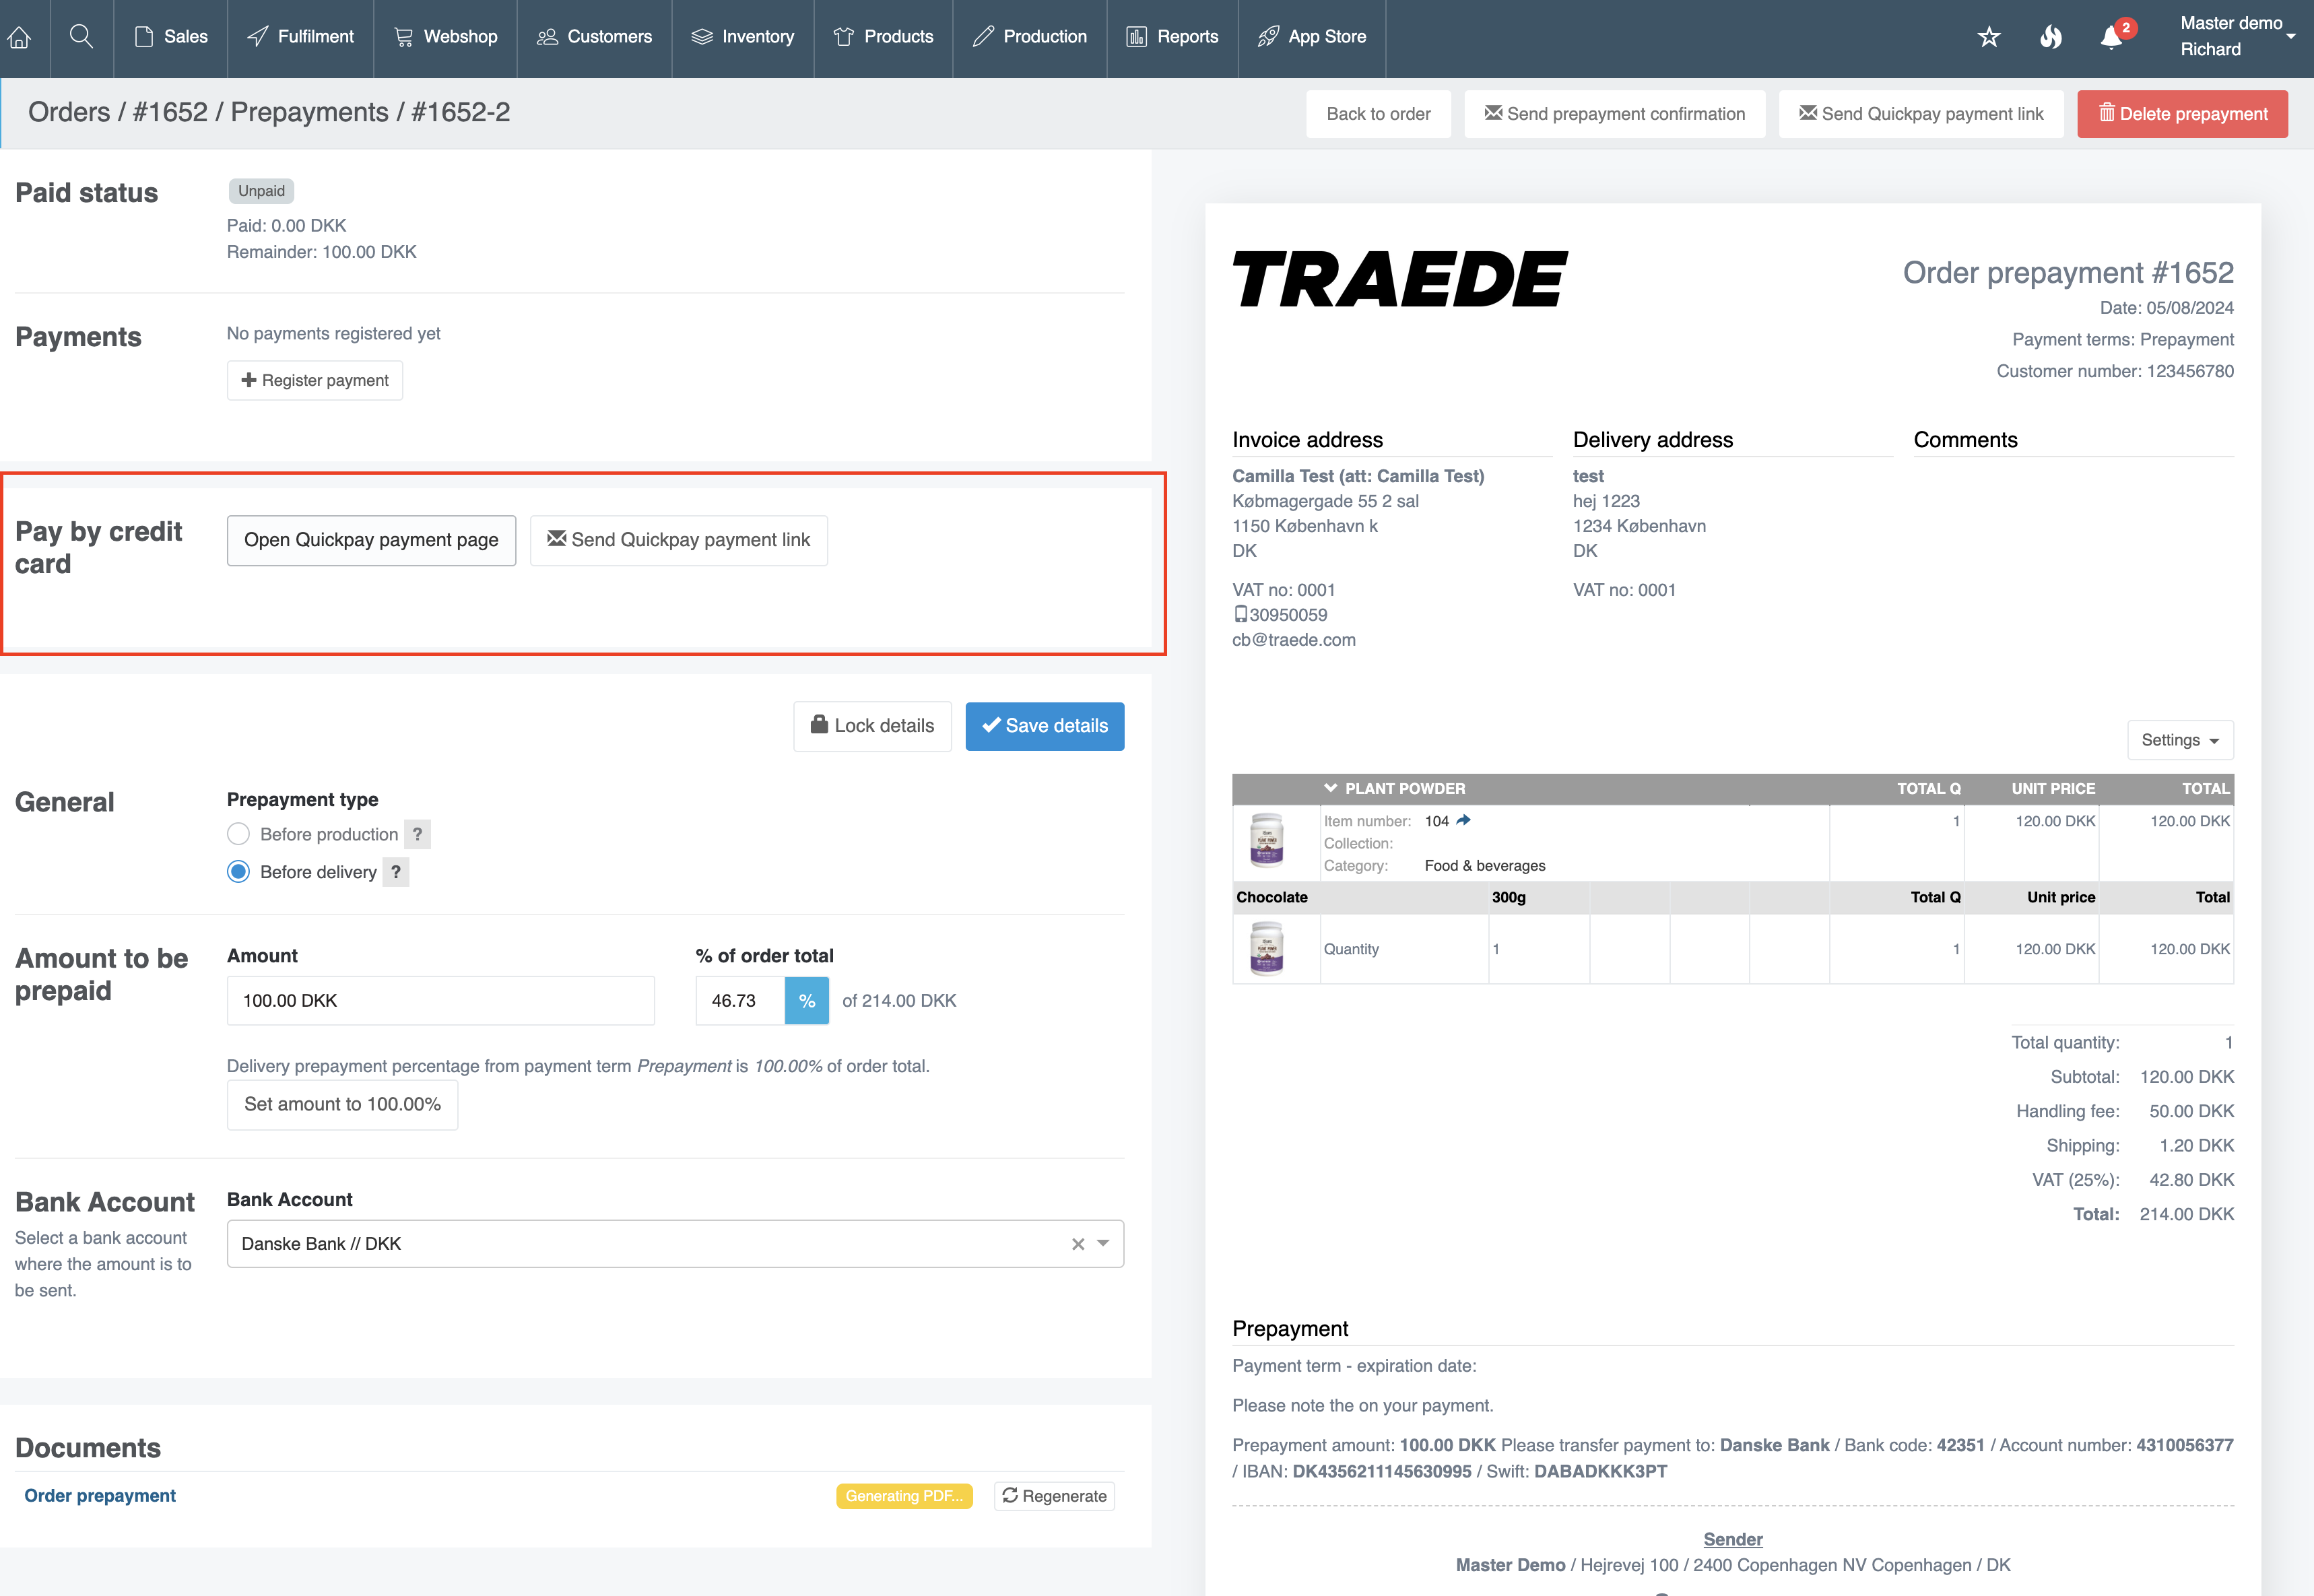
Task: Open the Order prepayment document link
Action: [100, 1496]
